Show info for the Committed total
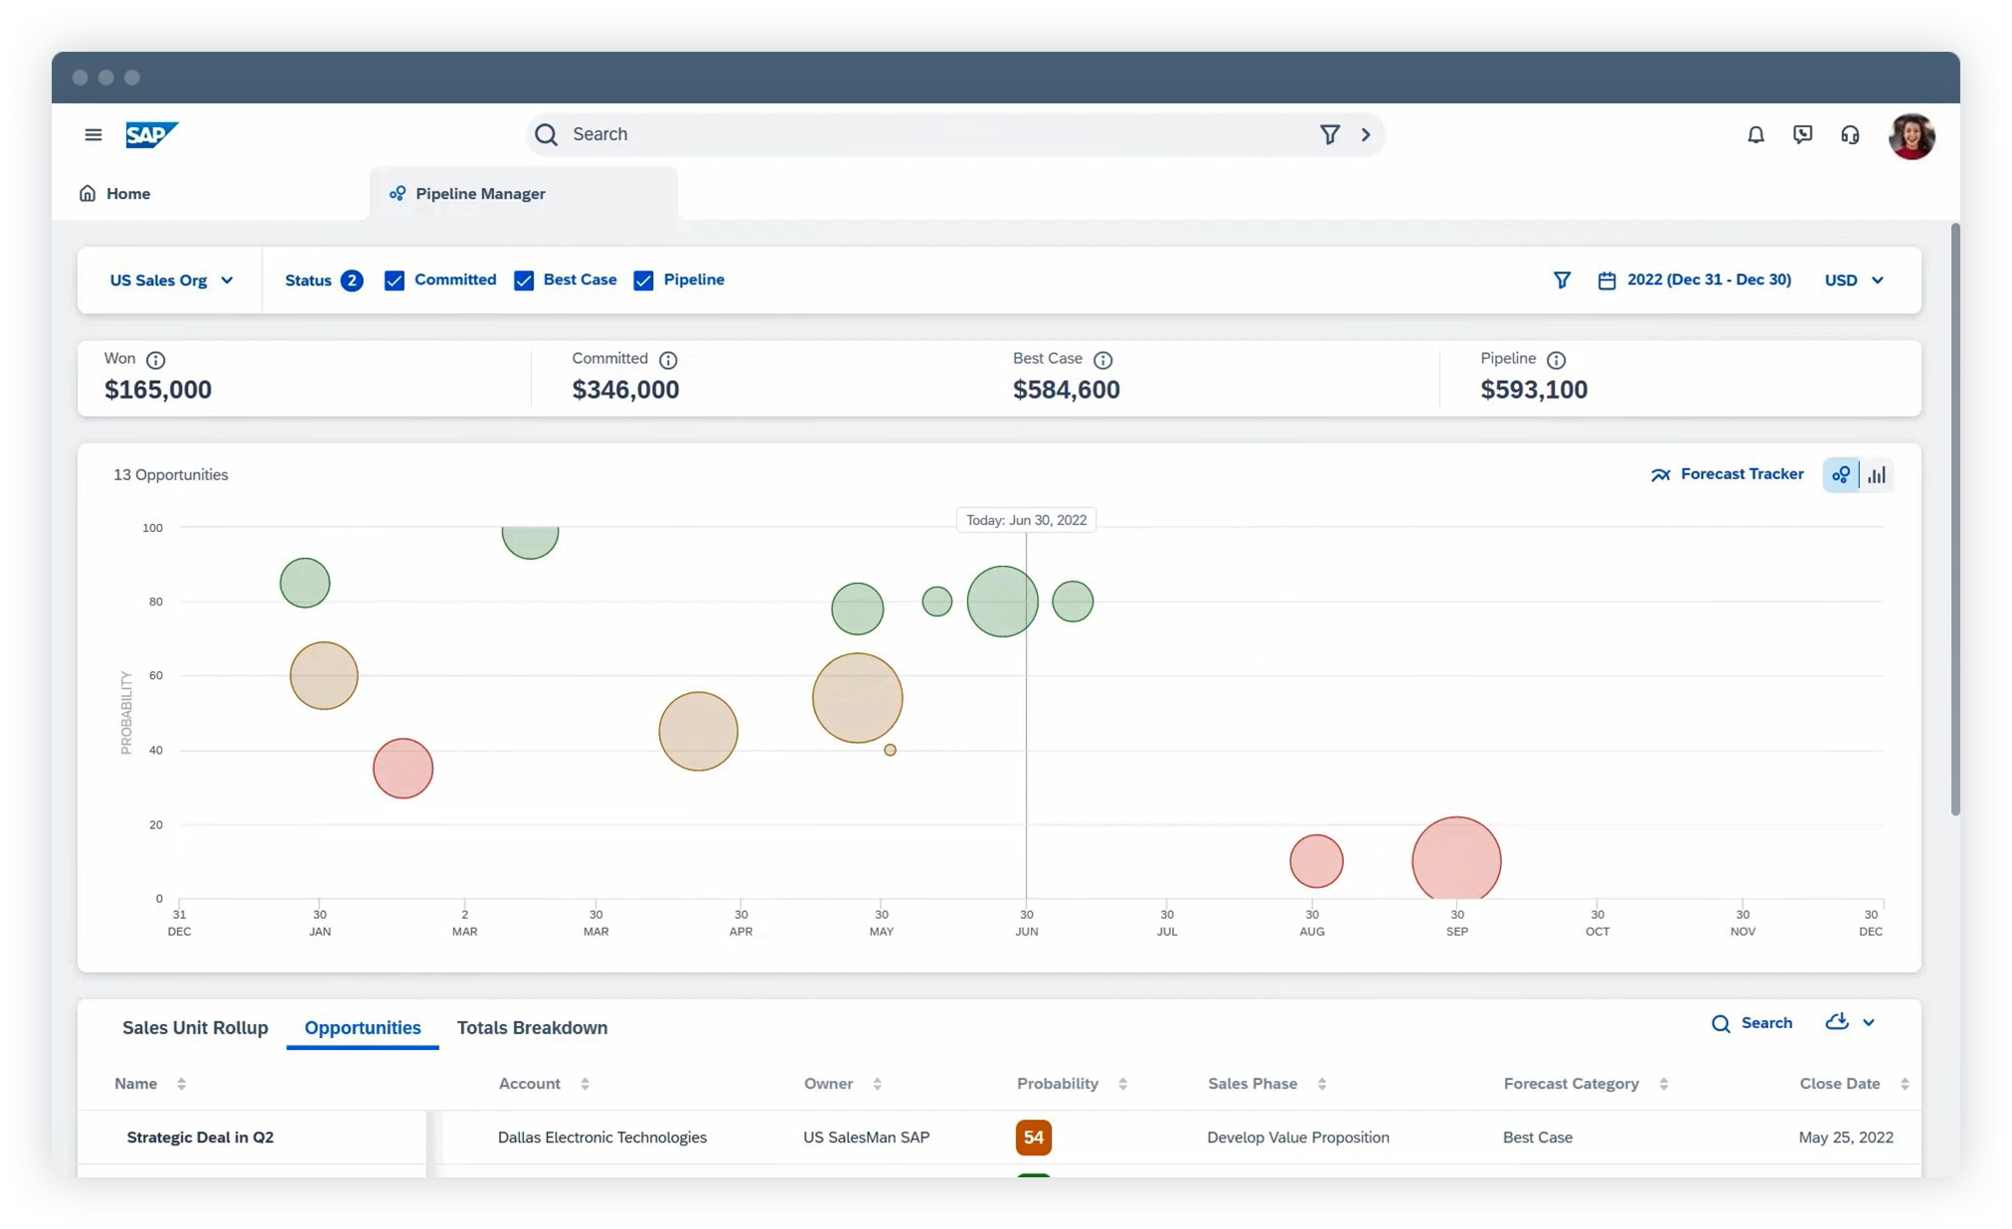Screen dimensions: 2012x1229 pyautogui.click(x=668, y=360)
